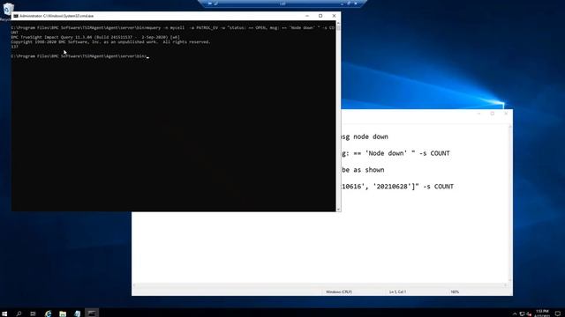This screenshot has width=565, height=317.
Task: Click the Notepad horizontal scrollbar right arrow
Action: pyautogui.click(x=505, y=285)
